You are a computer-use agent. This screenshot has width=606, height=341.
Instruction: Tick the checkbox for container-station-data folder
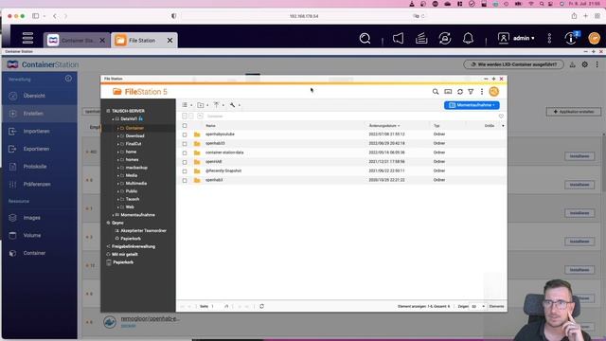tap(185, 153)
